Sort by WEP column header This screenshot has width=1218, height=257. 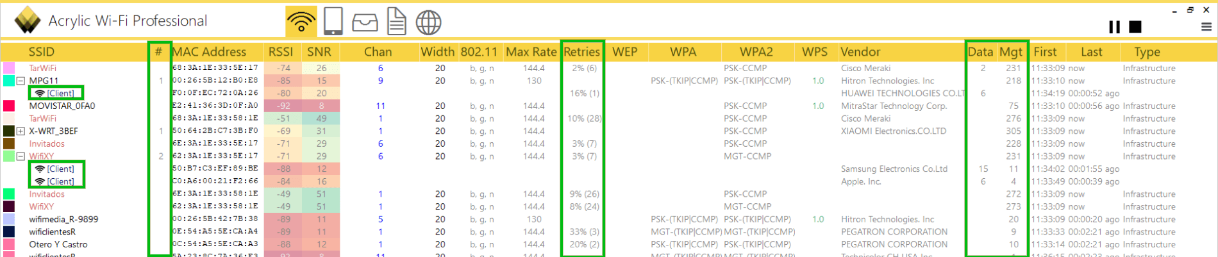coord(625,52)
